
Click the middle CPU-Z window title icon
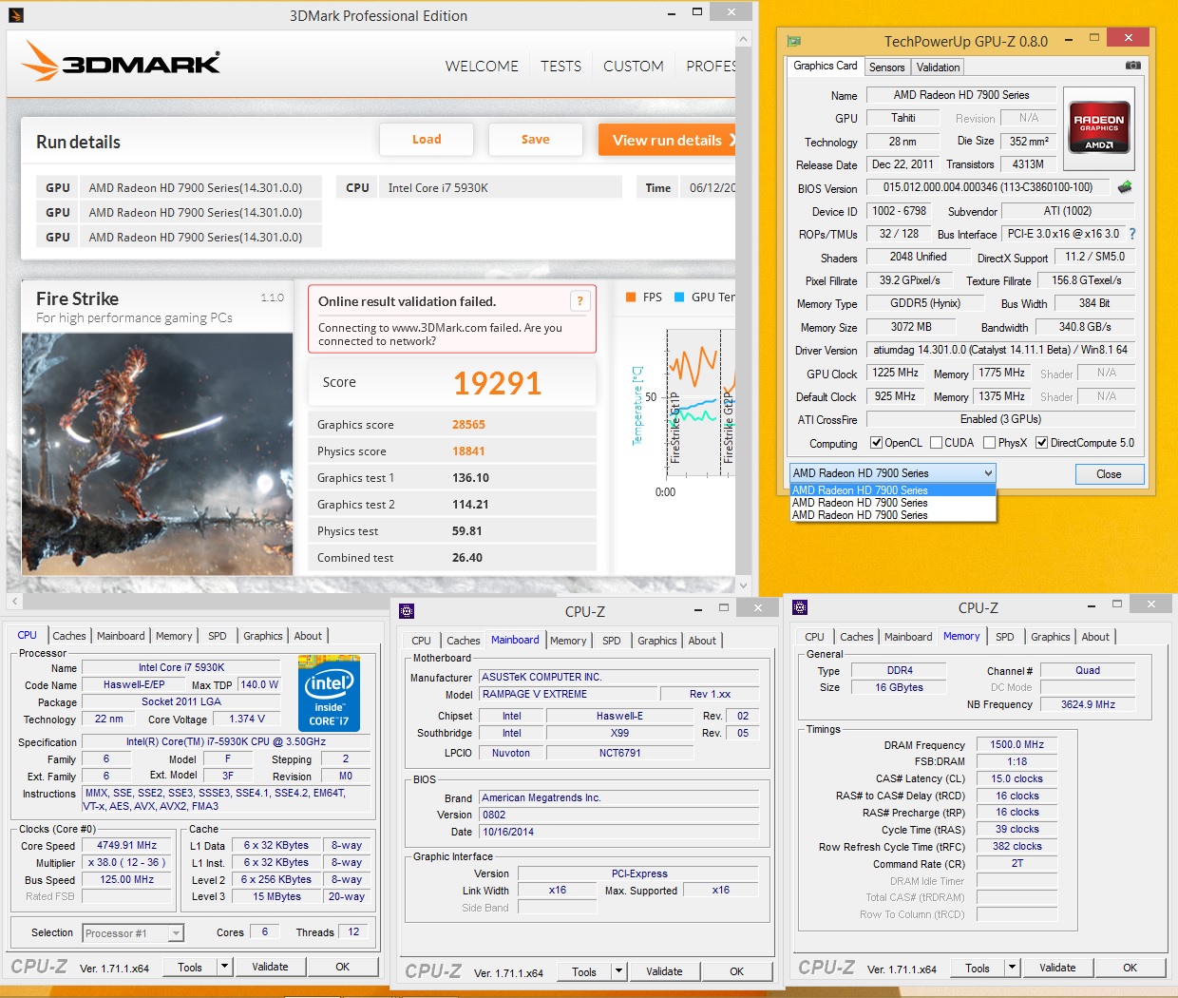point(407,611)
